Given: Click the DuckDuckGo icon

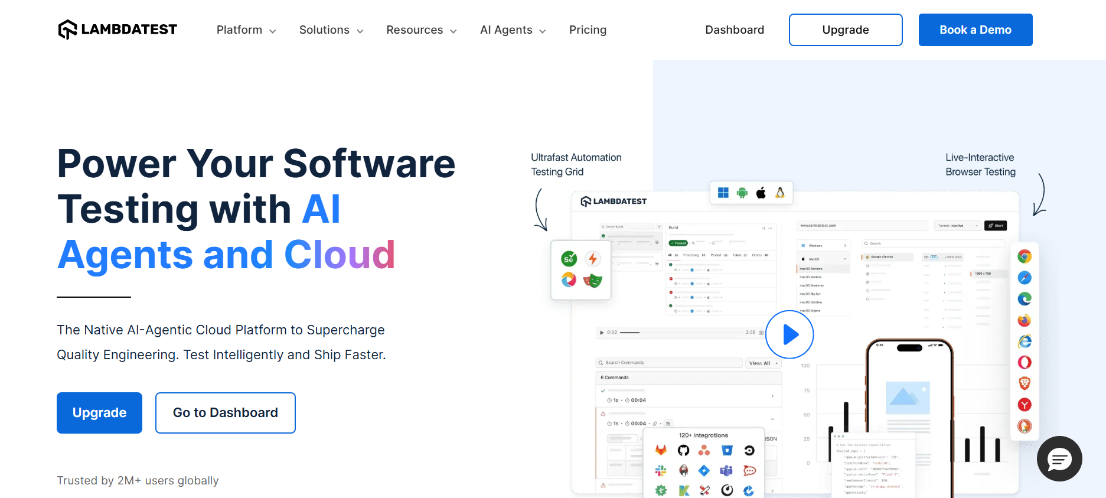Looking at the screenshot, I should click(x=1025, y=426).
